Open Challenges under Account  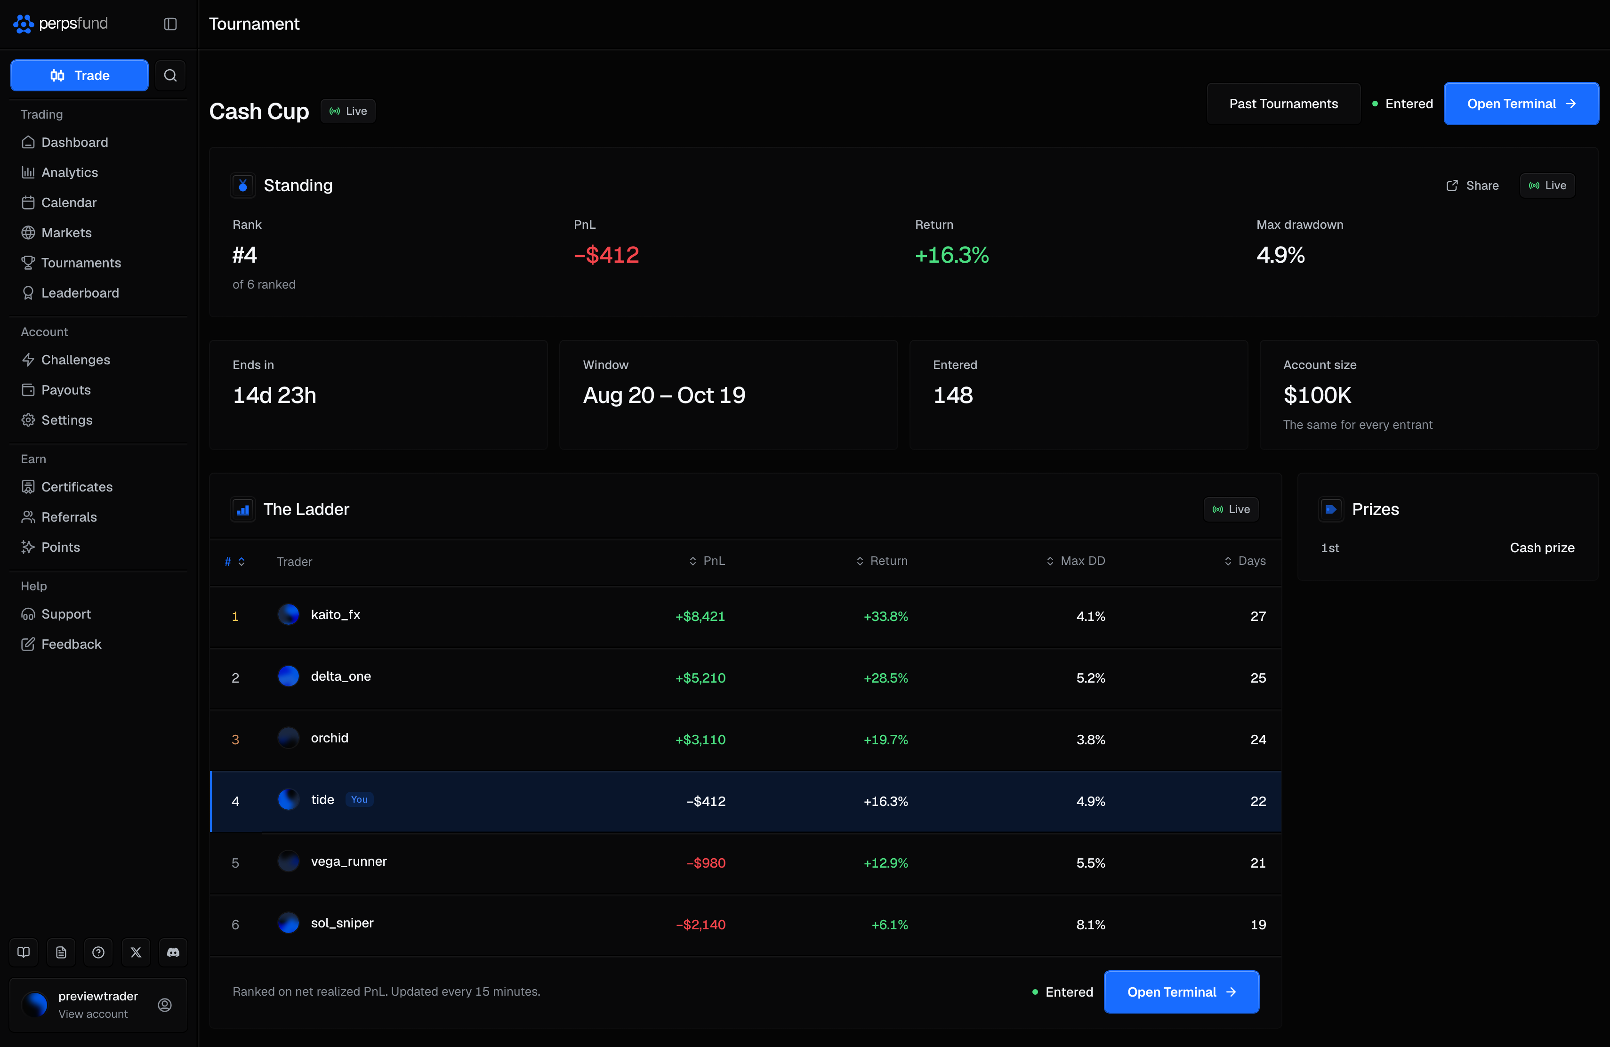click(x=99, y=360)
